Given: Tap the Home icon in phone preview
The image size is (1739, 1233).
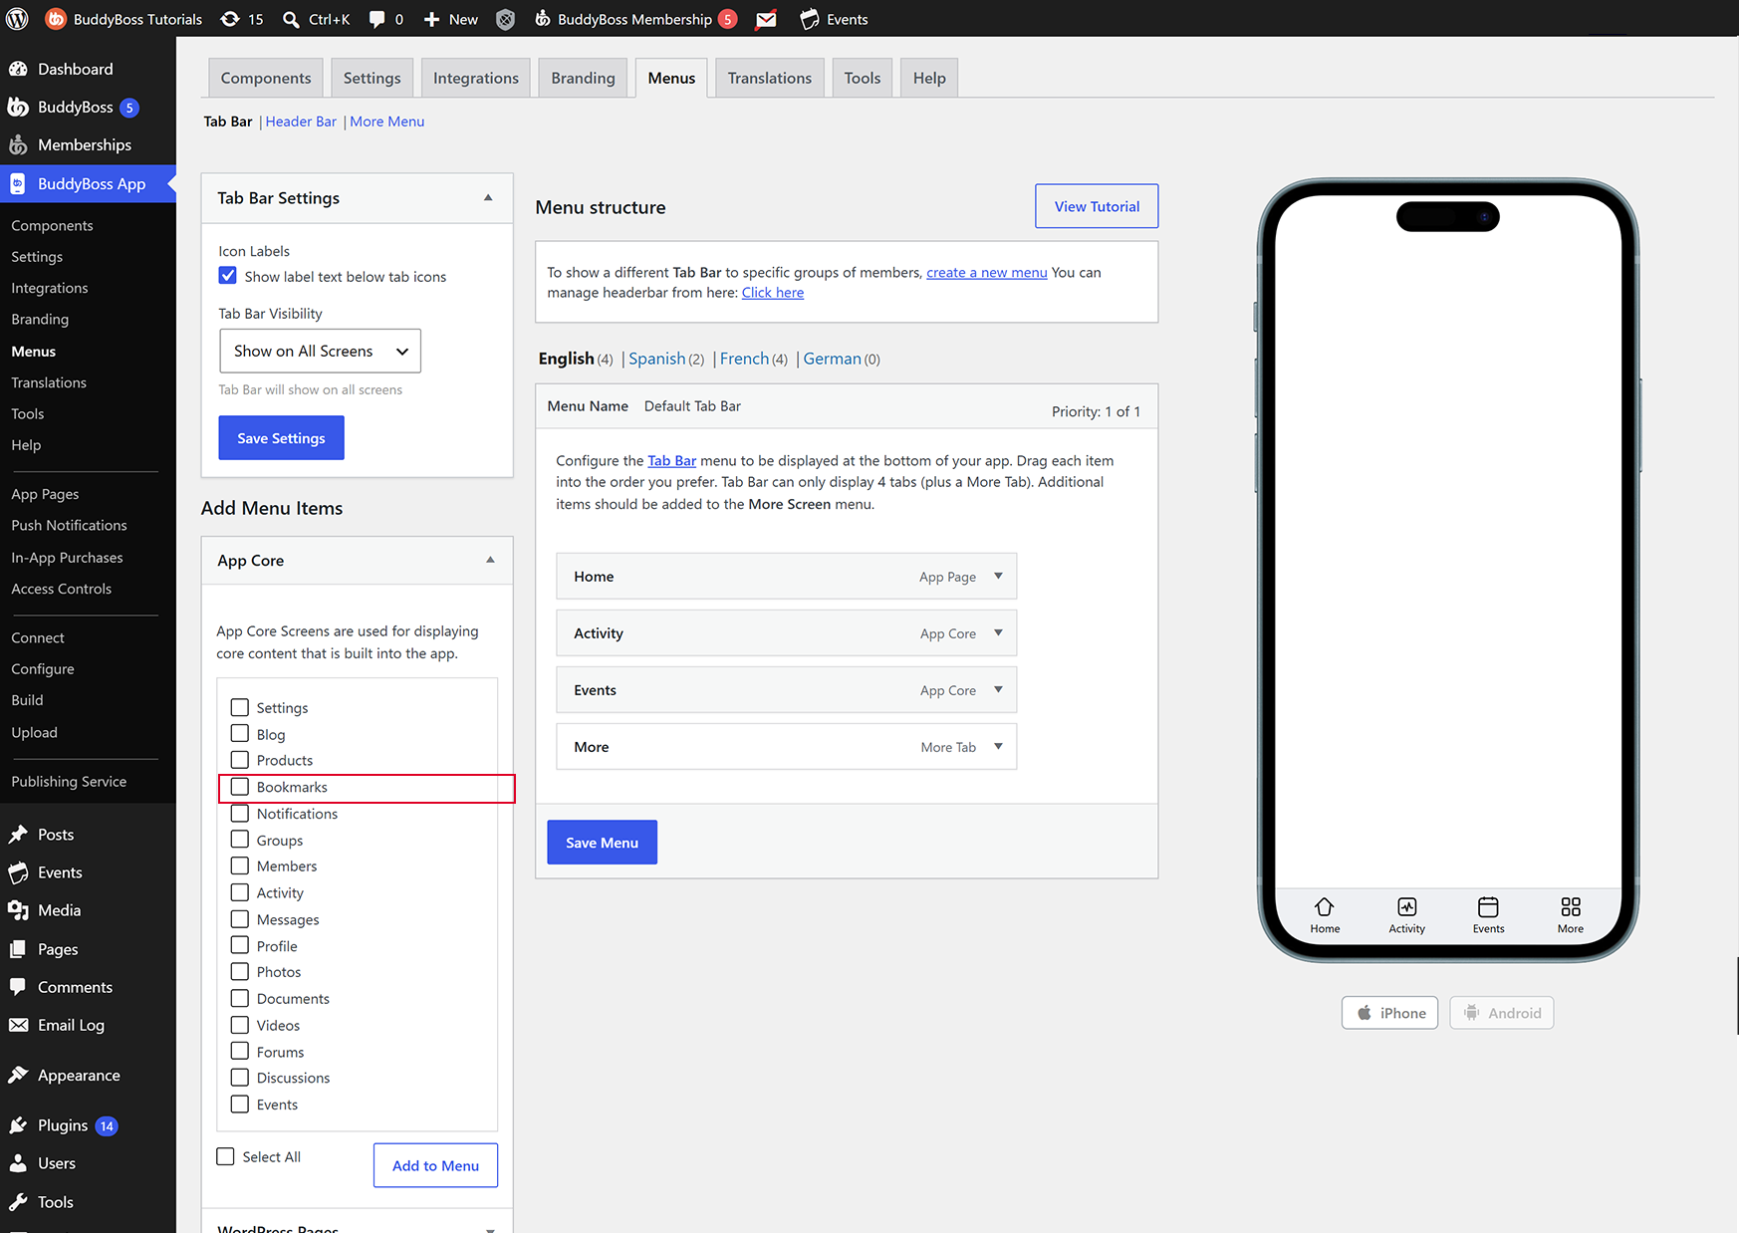Looking at the screenshot, I should tap(1325, 906).
